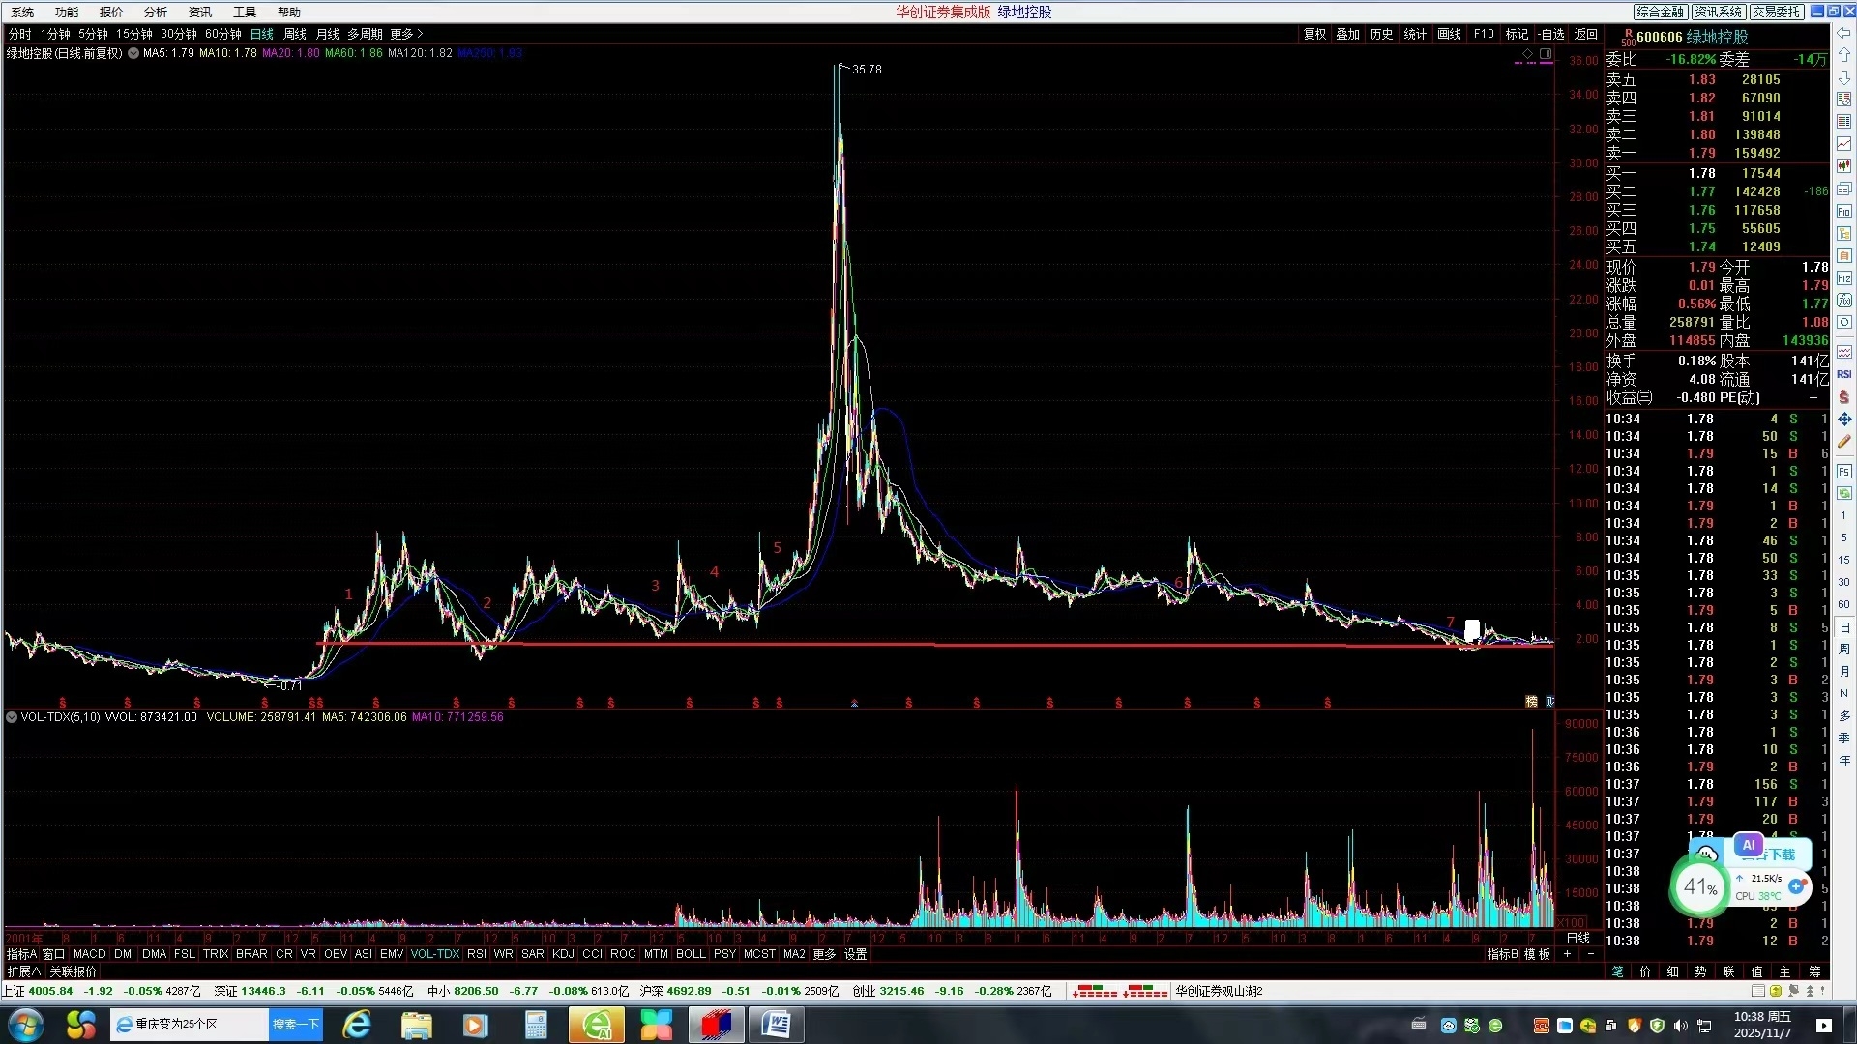Screen dimensions: 1857x1044
Task: Toggle the circle beside 绿地控股 chart title
Action: (133, 53)
